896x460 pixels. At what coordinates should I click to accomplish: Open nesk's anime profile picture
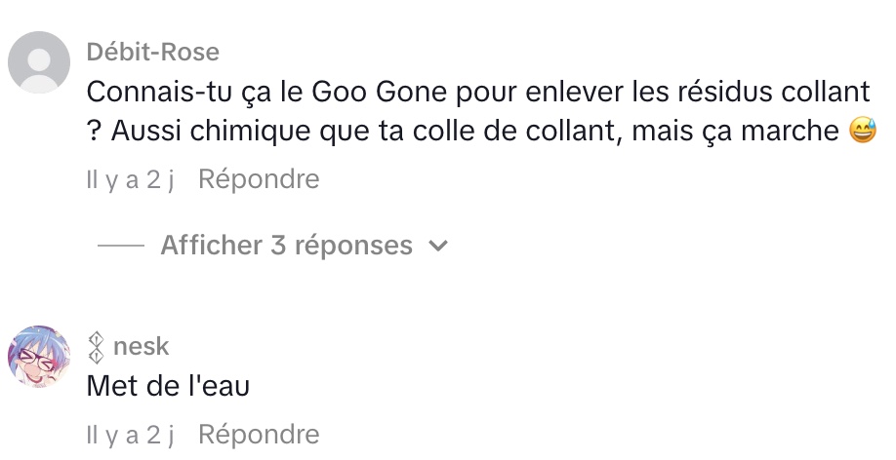(39, 358)
